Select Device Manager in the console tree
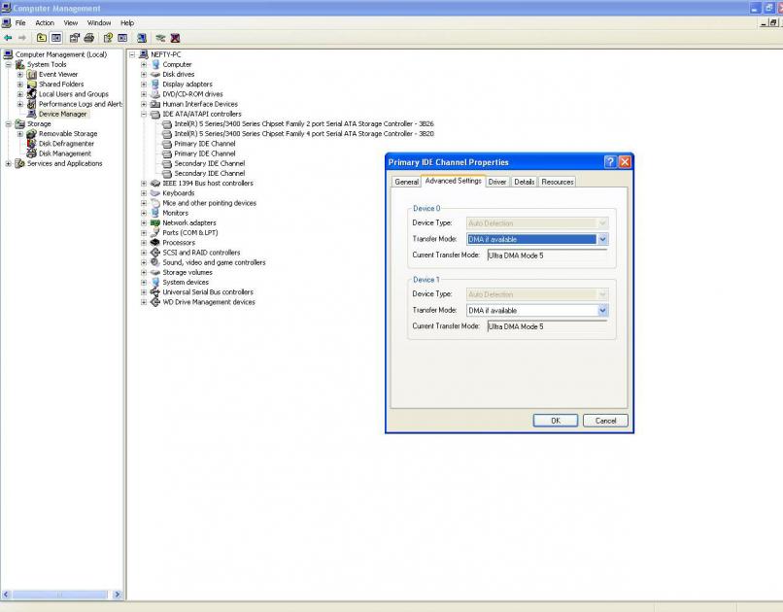Viewport: 783px width, 612px height. click(x=63, y=114)
